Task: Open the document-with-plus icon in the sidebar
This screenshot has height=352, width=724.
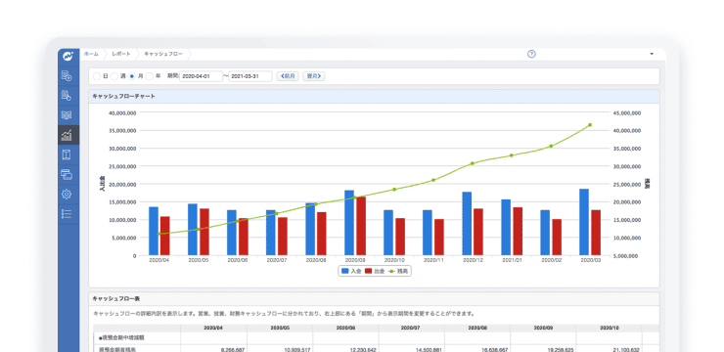Action: (67, 75)
